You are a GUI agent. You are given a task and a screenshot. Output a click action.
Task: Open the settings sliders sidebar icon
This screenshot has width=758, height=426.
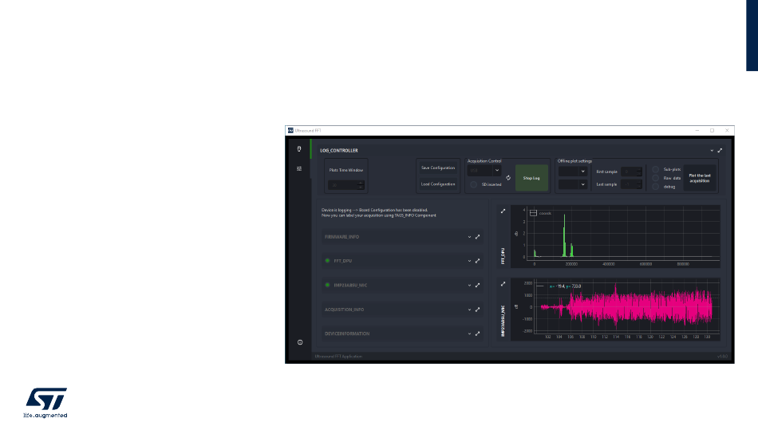pos(299,168)
